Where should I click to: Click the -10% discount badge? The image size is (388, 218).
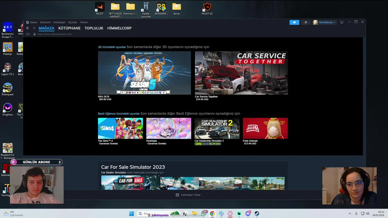coord(198,144)
